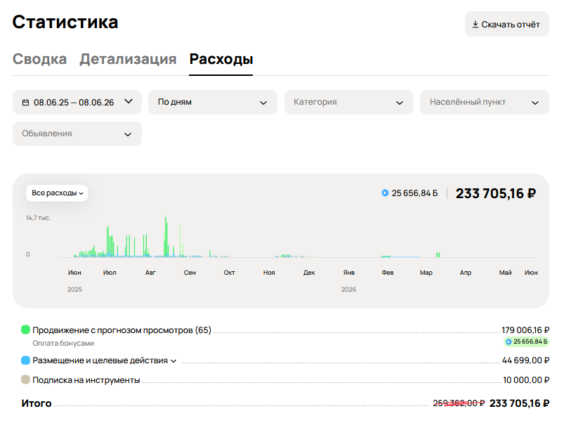571x423 pixels.
Task: Click the crossed-out 259 362,00 ₽ total
Action: (459, 403)
